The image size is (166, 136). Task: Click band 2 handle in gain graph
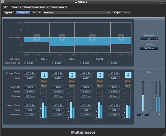point(62,37)
